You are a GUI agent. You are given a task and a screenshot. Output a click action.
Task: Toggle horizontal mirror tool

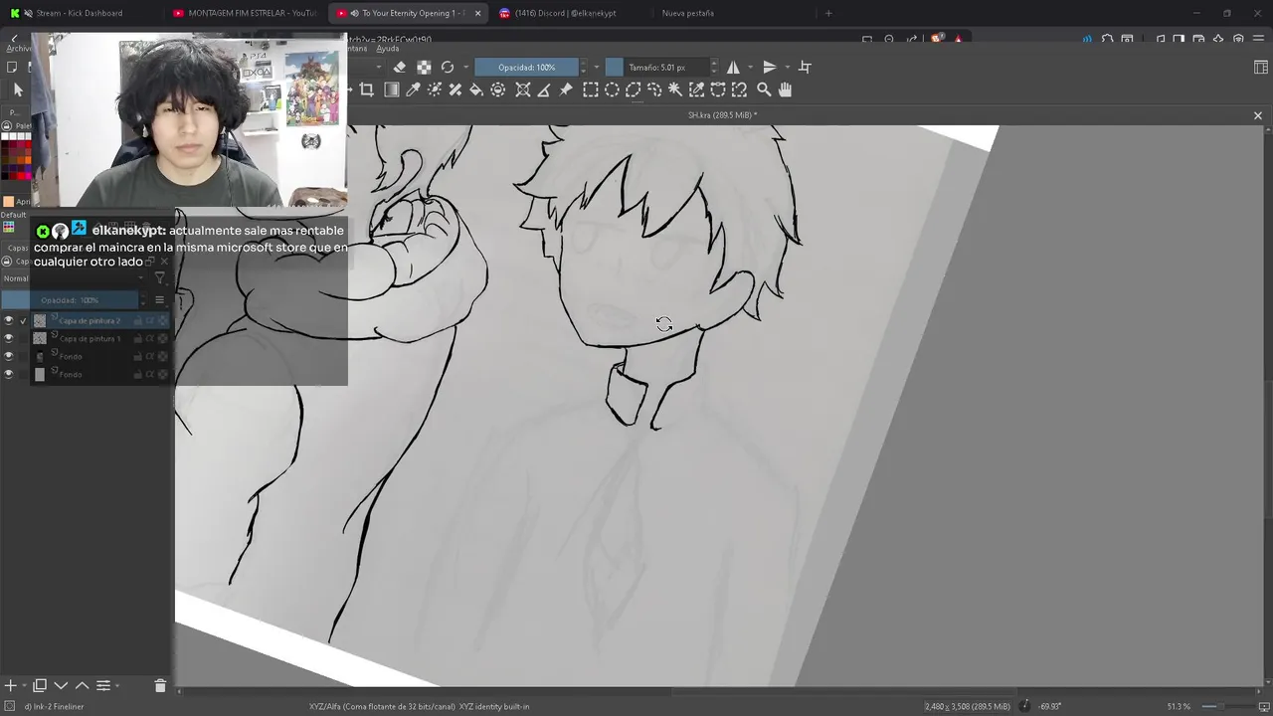[733, 67]
